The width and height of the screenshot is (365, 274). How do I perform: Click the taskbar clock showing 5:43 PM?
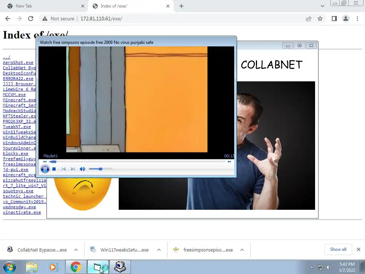coord(347,267)
